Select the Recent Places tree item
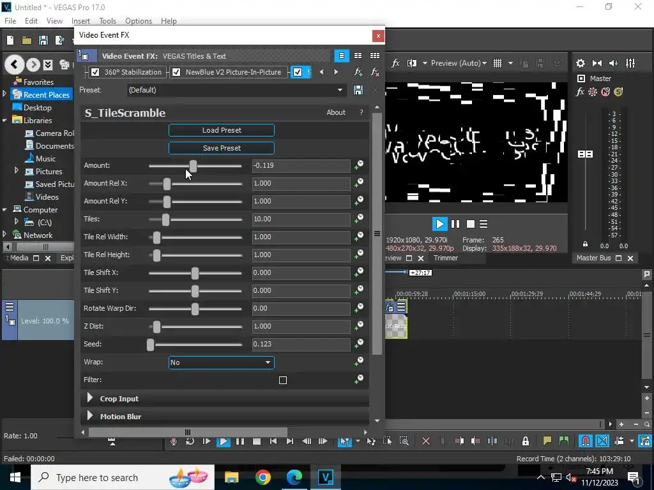The image size is (654, 490). (42, 94)
